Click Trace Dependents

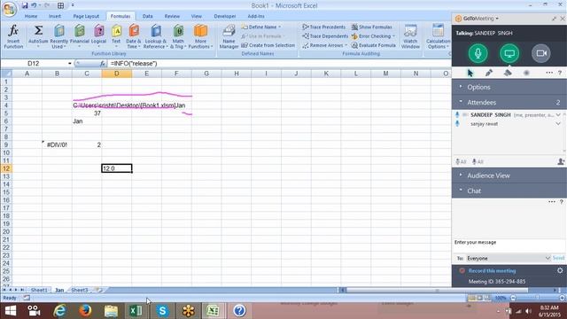pyautogui.click(x=325, y=36)
